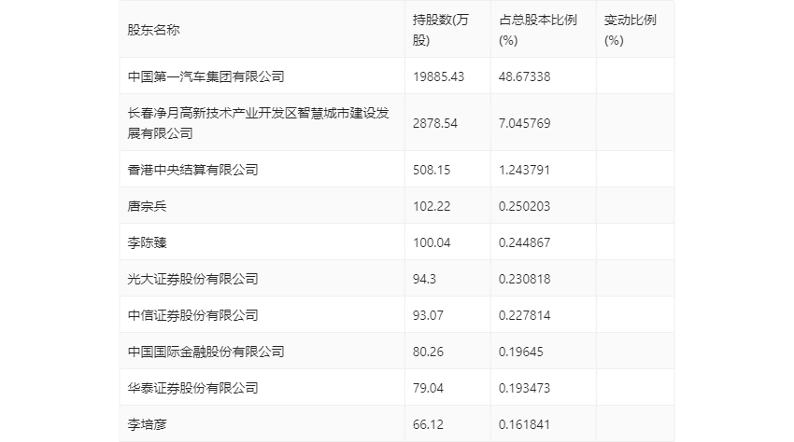Select 中国第一汽车集团有限公司 shareholder name

point(206,76)
